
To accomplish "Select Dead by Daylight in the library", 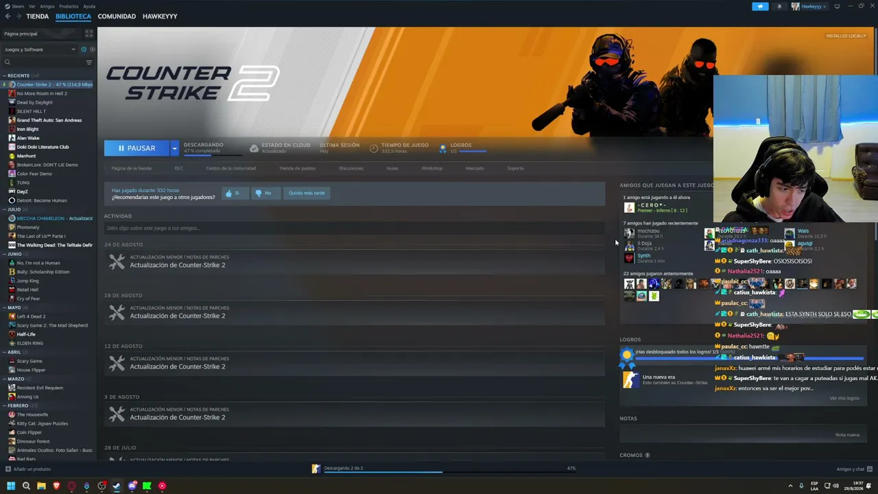I will point(34,102).
